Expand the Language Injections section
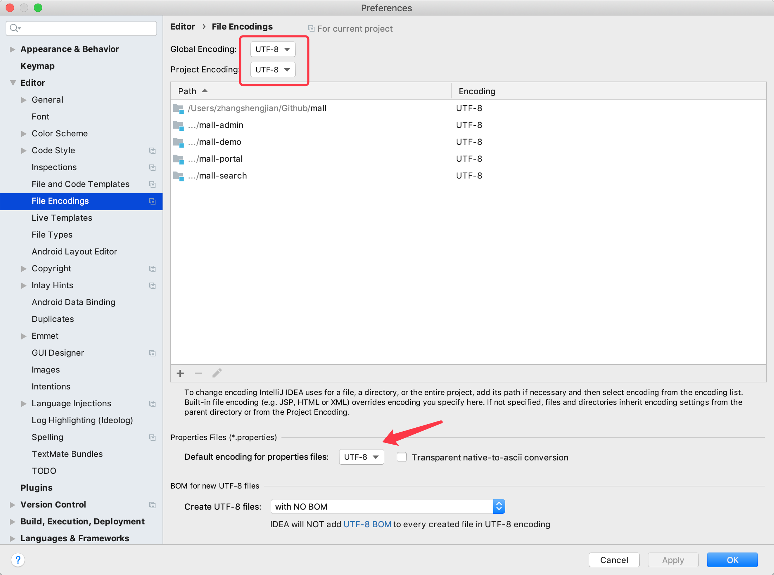The width and height of the screenshot is (774, 575). click(23, 403)
